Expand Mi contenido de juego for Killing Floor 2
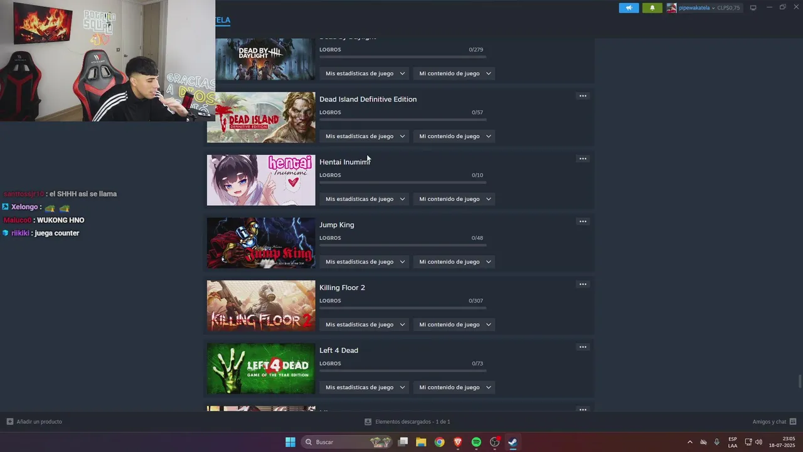Screen dimensions: 803x452 point(454,325)
